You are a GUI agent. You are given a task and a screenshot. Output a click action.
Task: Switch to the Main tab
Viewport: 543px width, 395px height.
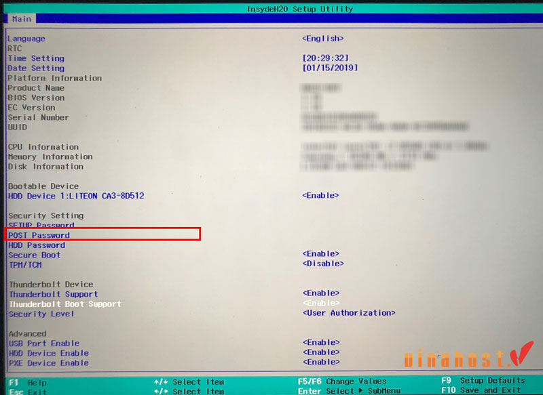pyautogui.click(x=22, y=19)
